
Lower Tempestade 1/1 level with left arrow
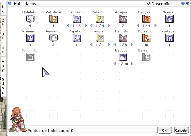click(91, 45)
